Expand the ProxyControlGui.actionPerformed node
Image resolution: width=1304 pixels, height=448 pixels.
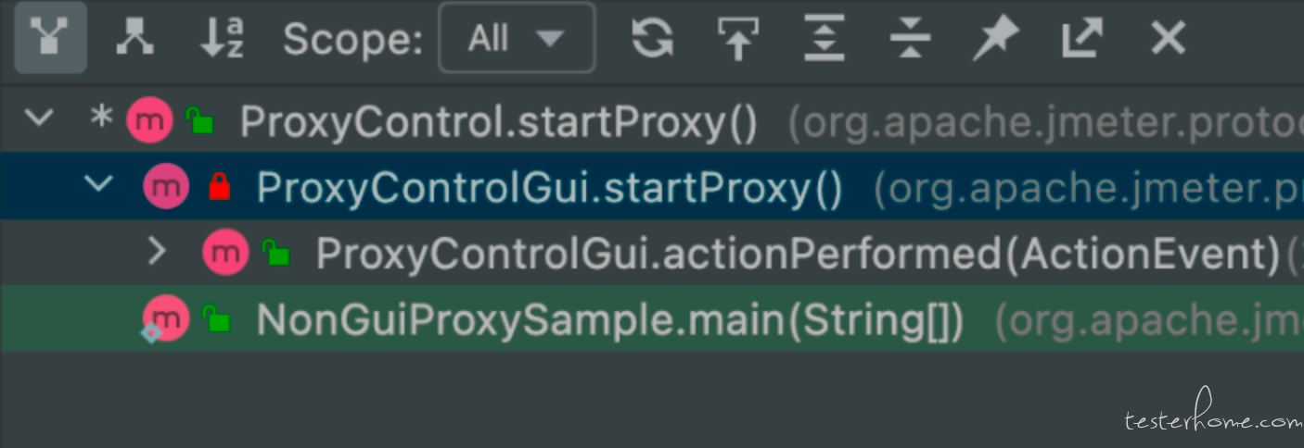tap(158, 252)
